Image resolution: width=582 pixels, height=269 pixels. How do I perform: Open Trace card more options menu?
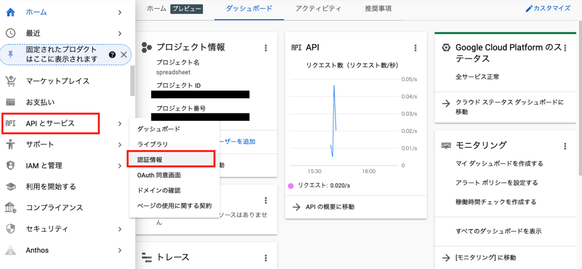266,258
